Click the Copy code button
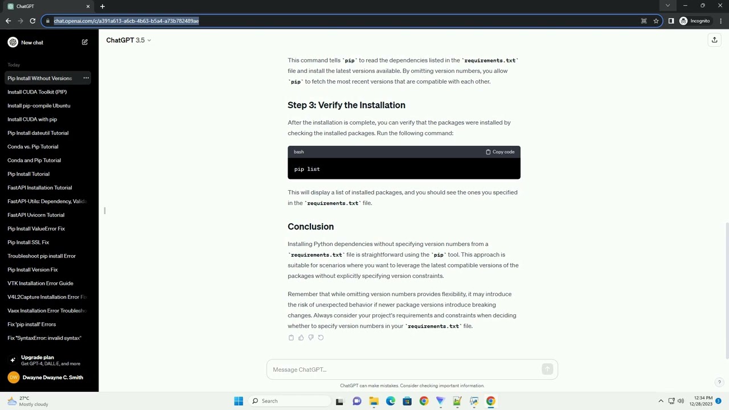Viewport: 729px width, 410px height. 500,152
